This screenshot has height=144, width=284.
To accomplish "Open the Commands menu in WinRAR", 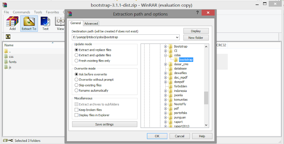I will point(21,12).
